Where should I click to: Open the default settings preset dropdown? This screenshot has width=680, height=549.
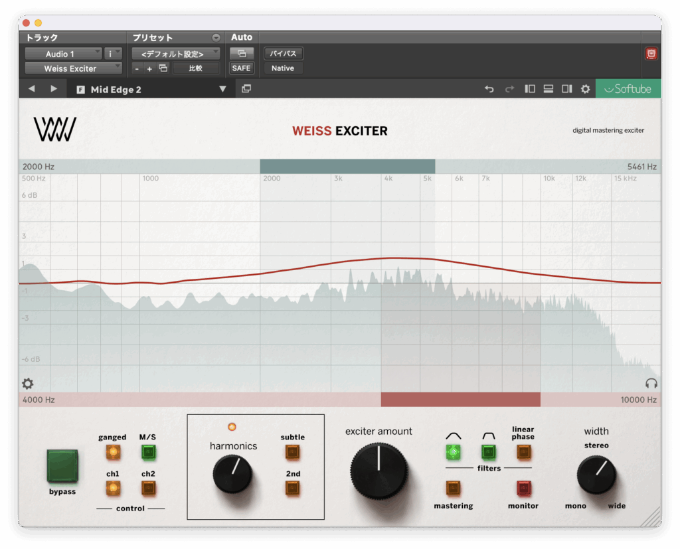[175, 54]
